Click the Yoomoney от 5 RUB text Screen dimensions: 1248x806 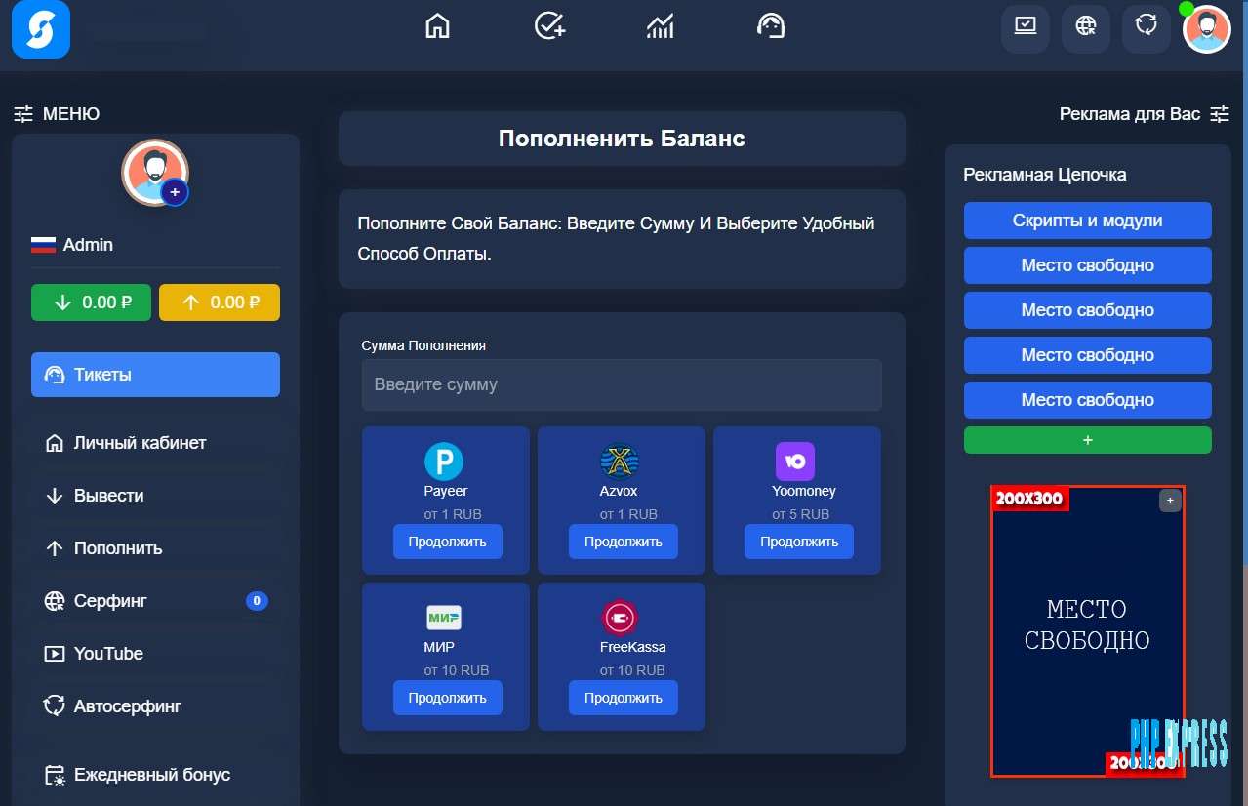coord(801,514)
